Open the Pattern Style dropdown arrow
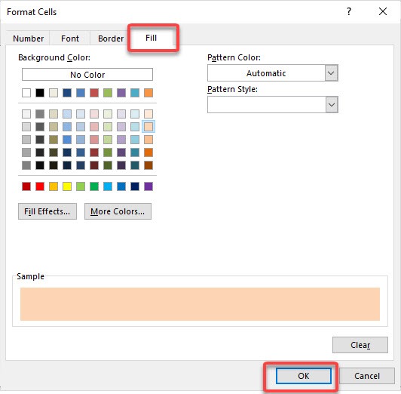 tap(332, 104)
